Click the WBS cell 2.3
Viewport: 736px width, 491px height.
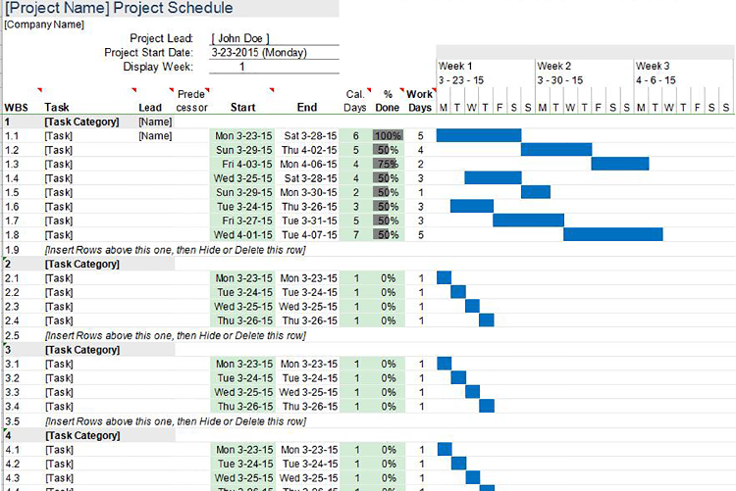[12, 306]
